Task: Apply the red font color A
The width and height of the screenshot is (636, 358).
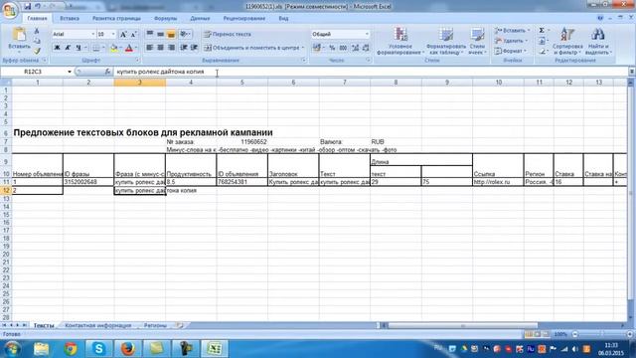Action: pyautogui.click(x=128, y=48)
